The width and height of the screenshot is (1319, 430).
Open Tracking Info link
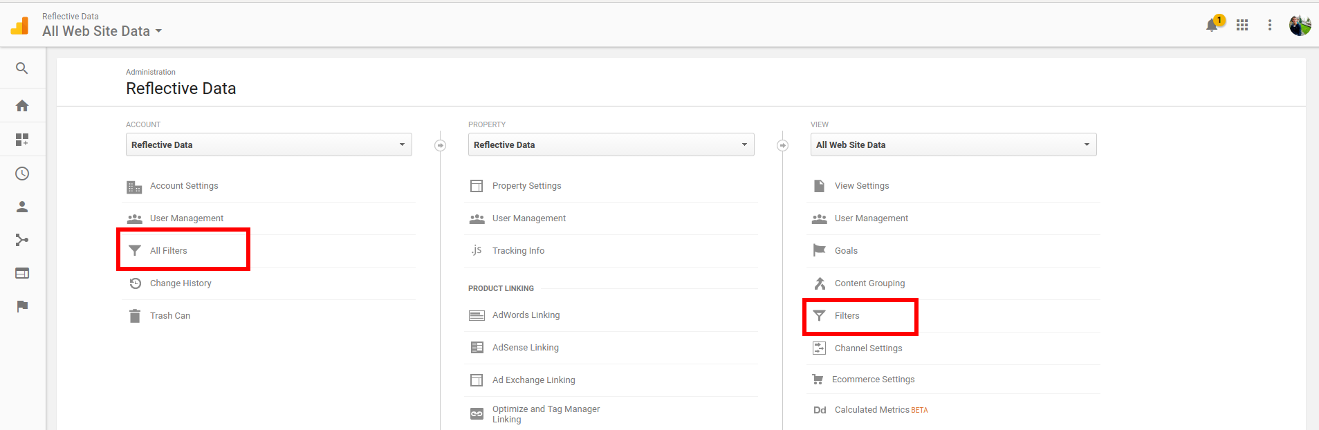tap(519, 251)
